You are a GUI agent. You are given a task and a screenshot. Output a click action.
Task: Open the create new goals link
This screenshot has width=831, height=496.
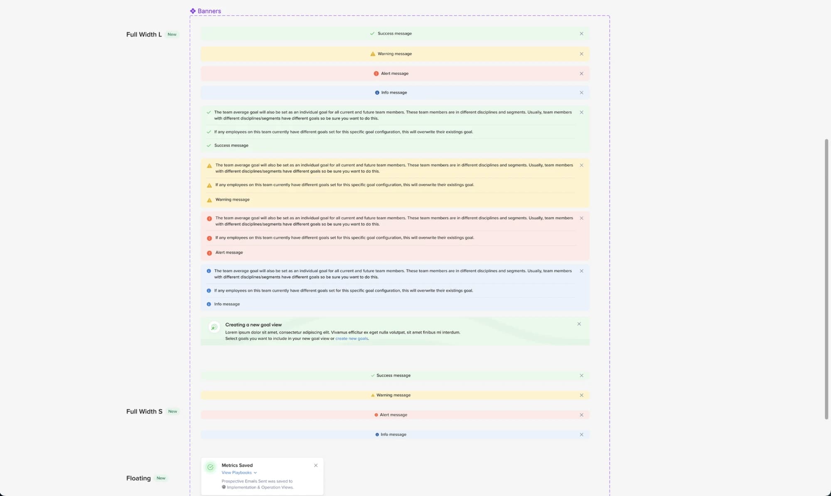(352, 339)
